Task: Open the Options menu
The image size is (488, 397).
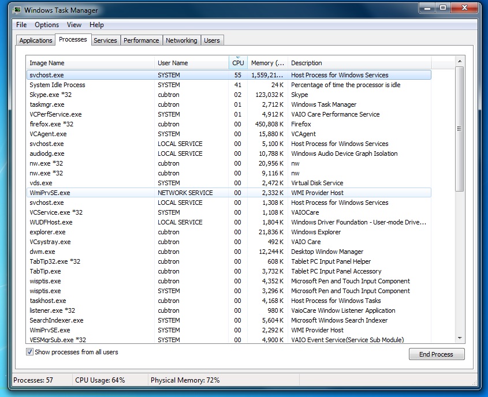Action: click(x=47, y=25)
